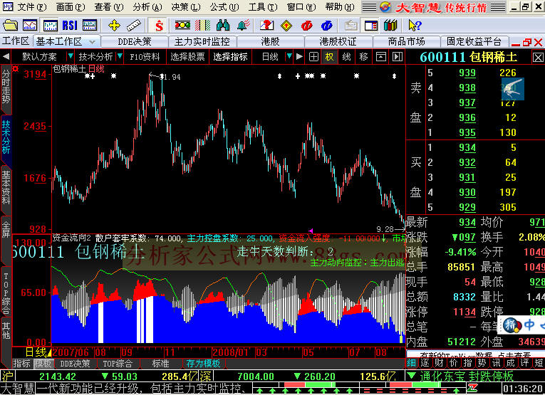The width and height of the screenshot is (545, 395).
Task: Click the left arrow at chart toolbar start
Action: click(x=6, y=56)
